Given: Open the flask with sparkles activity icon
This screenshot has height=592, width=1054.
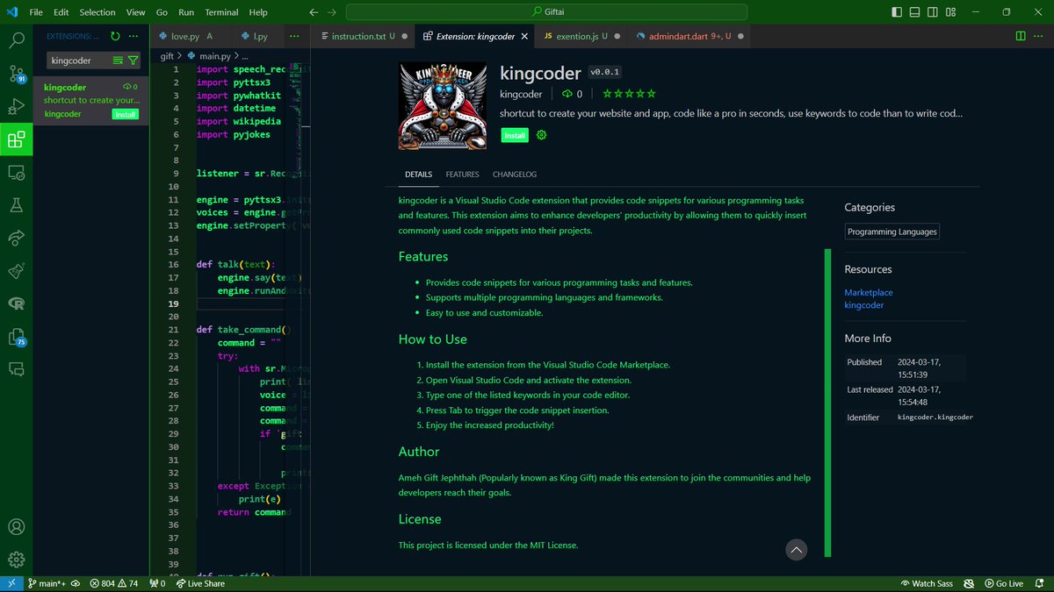Looking at the screenshot, I should [16, 271].
